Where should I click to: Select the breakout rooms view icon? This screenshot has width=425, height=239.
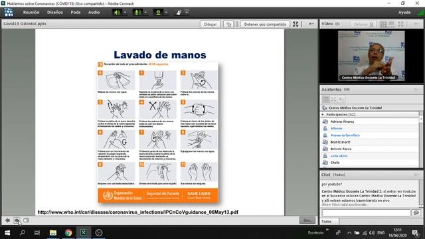(333, 99)
